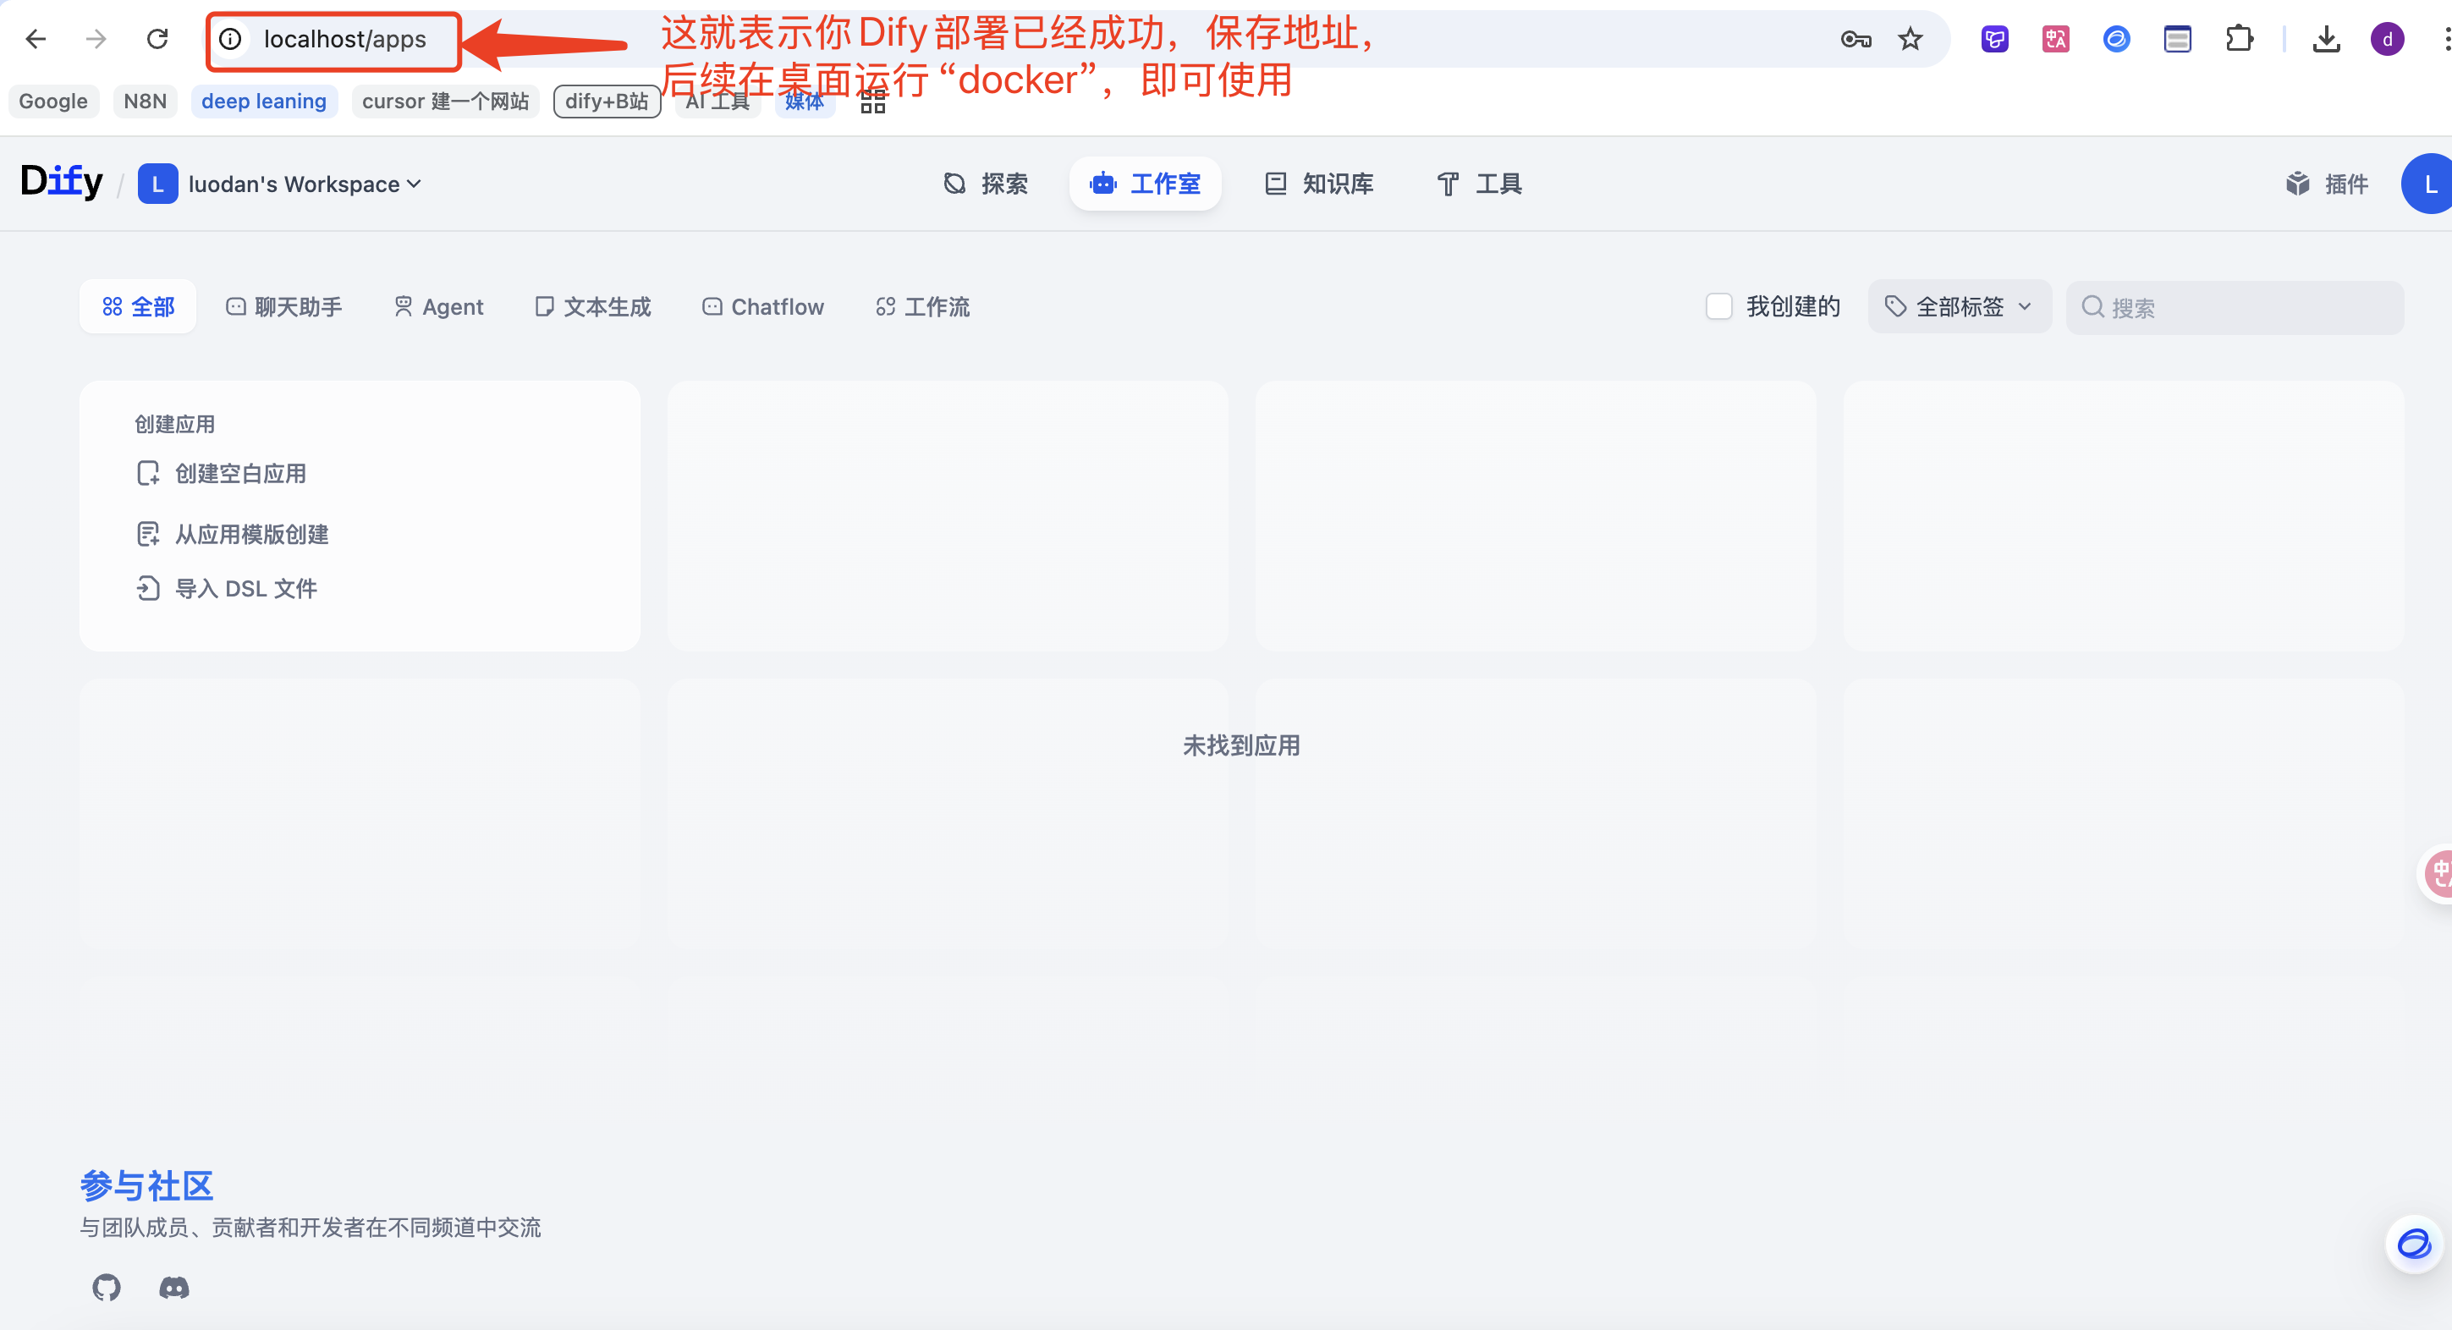Open the pink translate extension icon
This screenshot has width=2452, height=1330.
[x=2055, y=39]
